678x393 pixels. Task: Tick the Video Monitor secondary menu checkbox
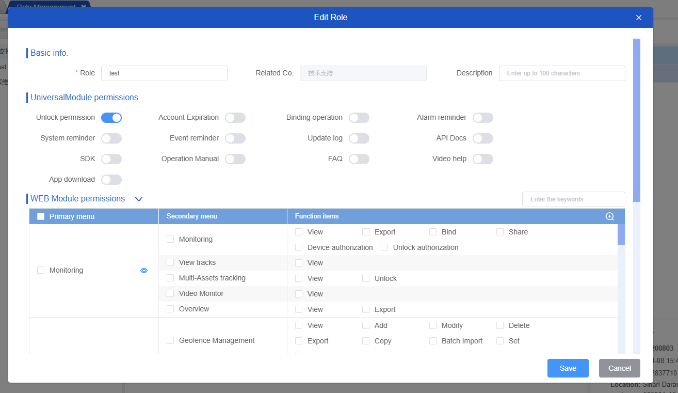tap(170, 293)
